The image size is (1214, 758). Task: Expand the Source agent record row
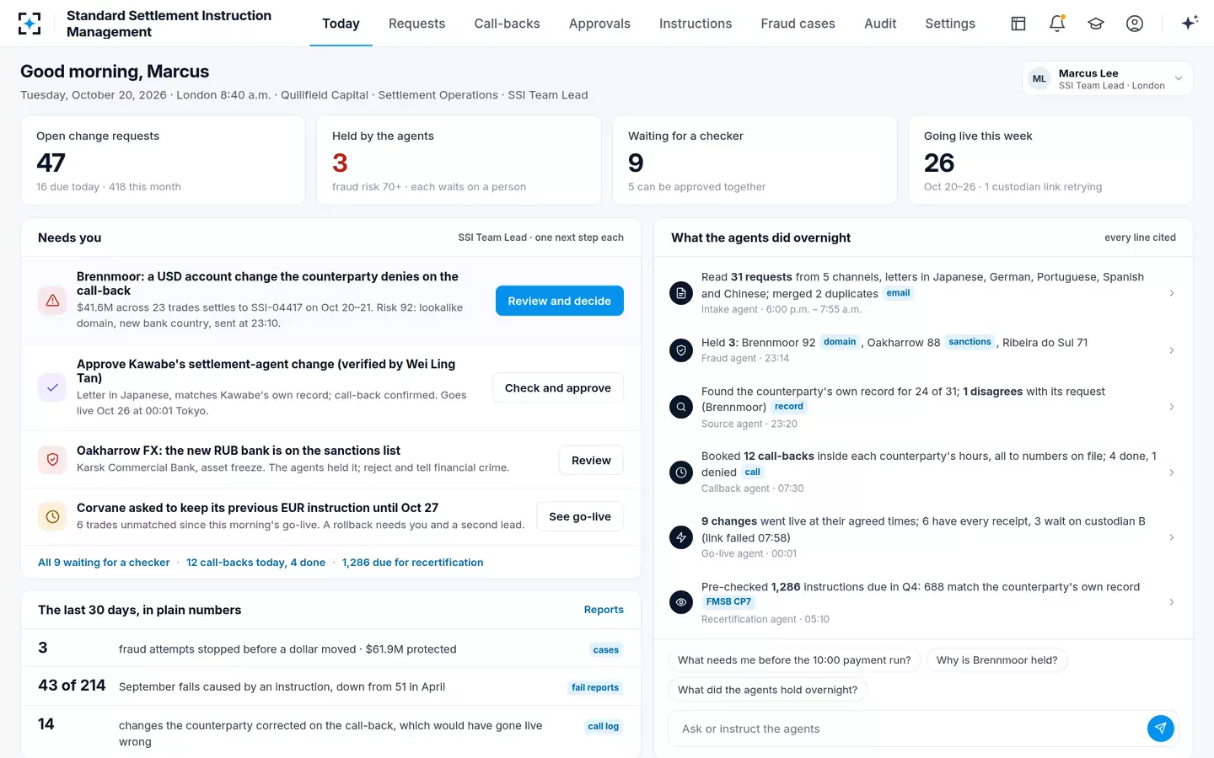coord(923,407)
